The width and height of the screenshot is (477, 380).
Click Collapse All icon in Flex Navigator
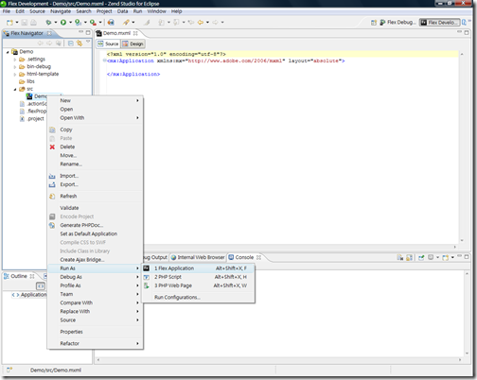point(71,43)
